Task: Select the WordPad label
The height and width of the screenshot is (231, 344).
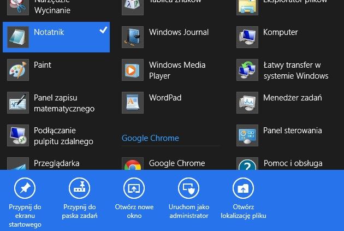Action: [165, 98]
